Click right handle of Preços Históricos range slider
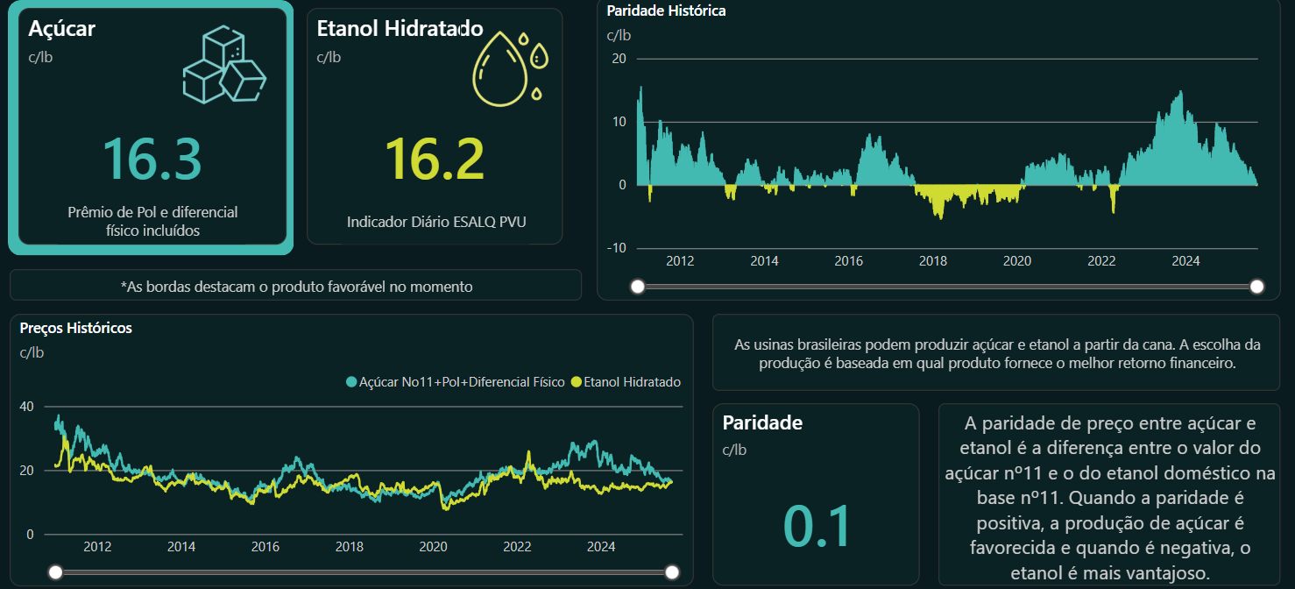The image size is (1295, 589). click(673, 572)
